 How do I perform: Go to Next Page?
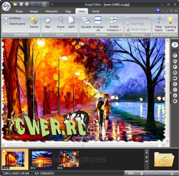click(135, 24)
